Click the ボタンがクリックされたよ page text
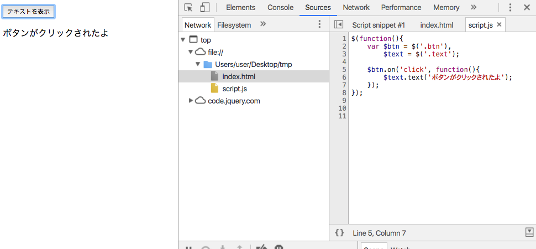Image resolution: width=536 pixels, height=249 pixels. tap(55, 33)
